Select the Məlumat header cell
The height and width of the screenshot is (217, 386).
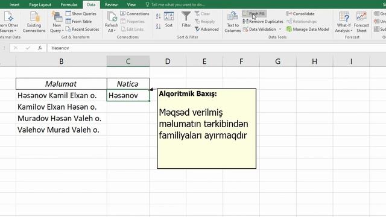pyautogui.click(x=62, y=84)
